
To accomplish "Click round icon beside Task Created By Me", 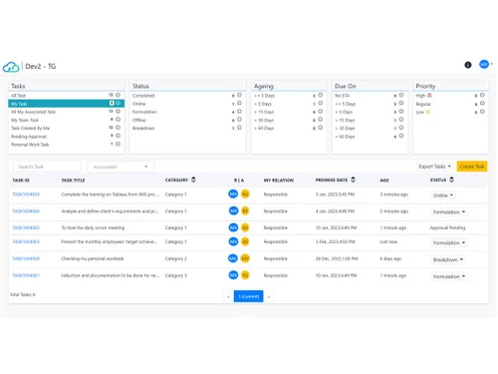I will point(118,128).
